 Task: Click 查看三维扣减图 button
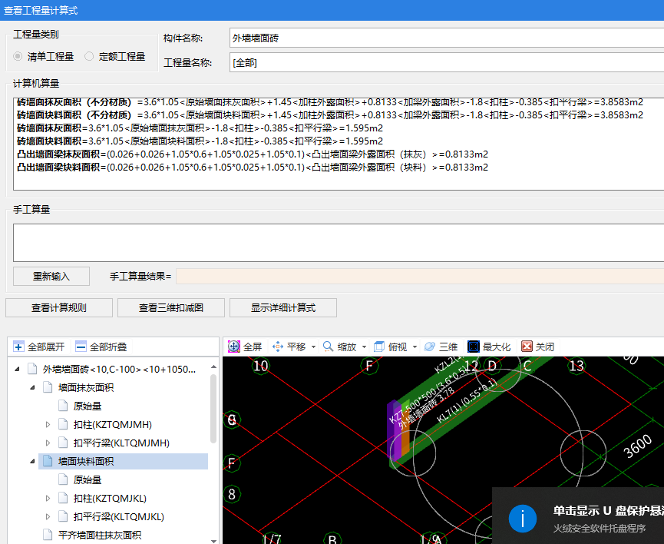(x=171, y=307)
